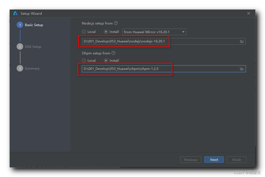Viewport: 265px width, 177px height.
Task: Go to the Summary step
Action: click(32, 69)
